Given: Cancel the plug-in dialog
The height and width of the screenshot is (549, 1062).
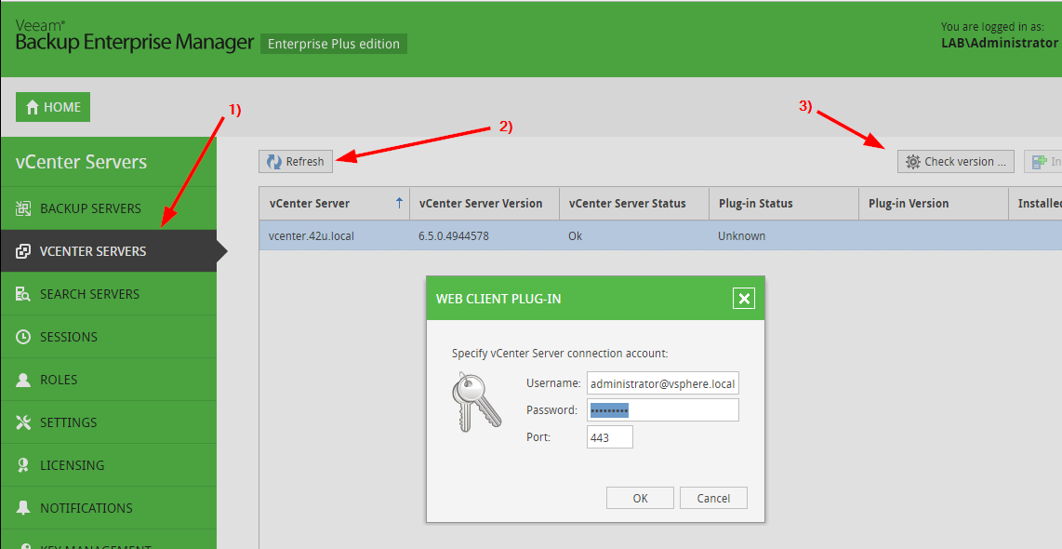Looking at the screenshot, I should coord(713,498).
